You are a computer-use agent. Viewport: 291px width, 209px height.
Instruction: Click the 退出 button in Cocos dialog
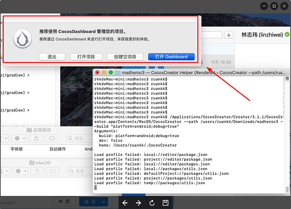(52, 57)
